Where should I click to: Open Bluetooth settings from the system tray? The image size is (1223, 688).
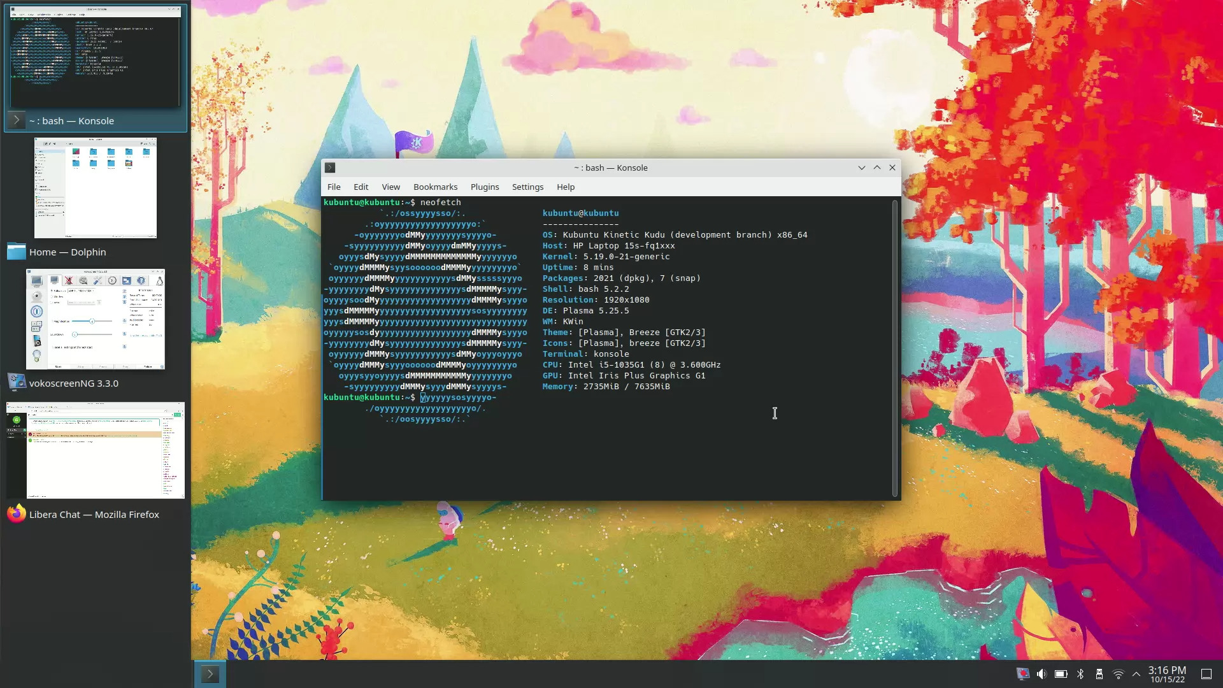[x=1080, y=674]
